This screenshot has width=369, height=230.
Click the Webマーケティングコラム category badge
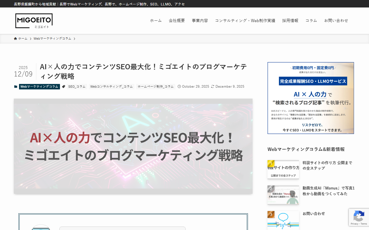[x=39, y=87]
